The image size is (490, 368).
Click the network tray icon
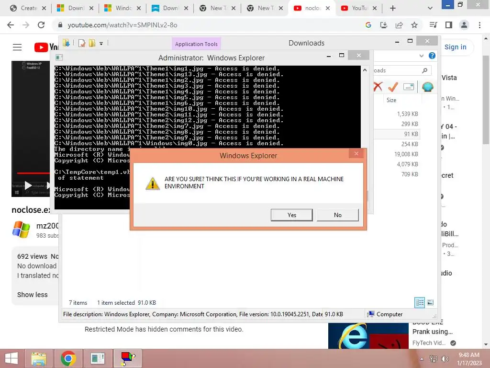434,359
